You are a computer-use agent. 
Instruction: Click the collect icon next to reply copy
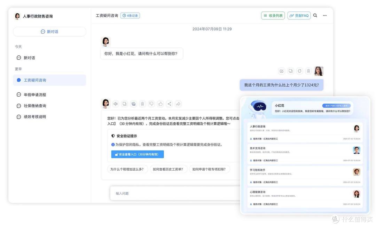click(x=134, y=104)
